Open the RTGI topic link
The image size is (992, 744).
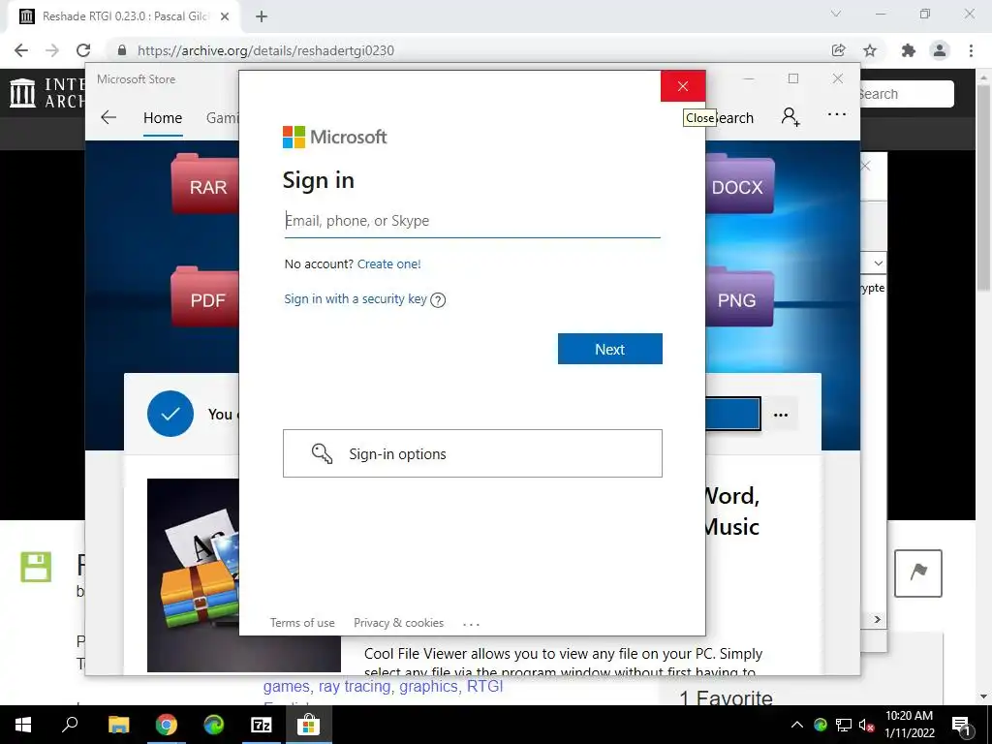click(x=484, y=687)
